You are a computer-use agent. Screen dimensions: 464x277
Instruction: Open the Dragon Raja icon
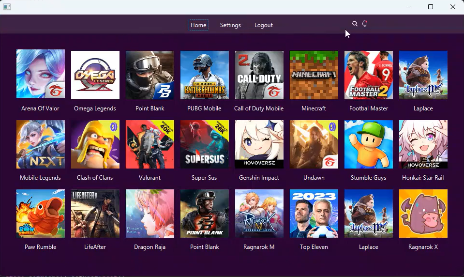pos(150,214)
